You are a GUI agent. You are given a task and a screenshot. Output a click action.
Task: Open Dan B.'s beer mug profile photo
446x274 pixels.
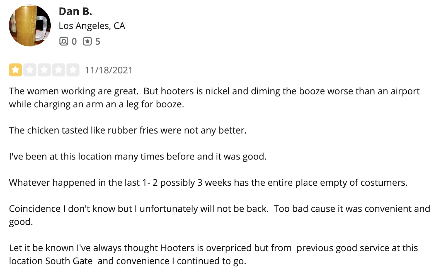30,25
